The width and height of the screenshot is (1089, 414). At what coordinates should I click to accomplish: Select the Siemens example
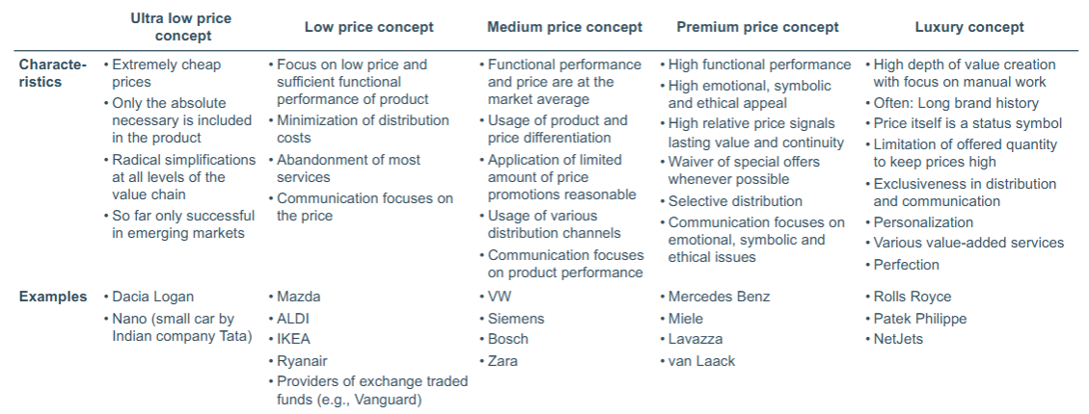(516, 319)
